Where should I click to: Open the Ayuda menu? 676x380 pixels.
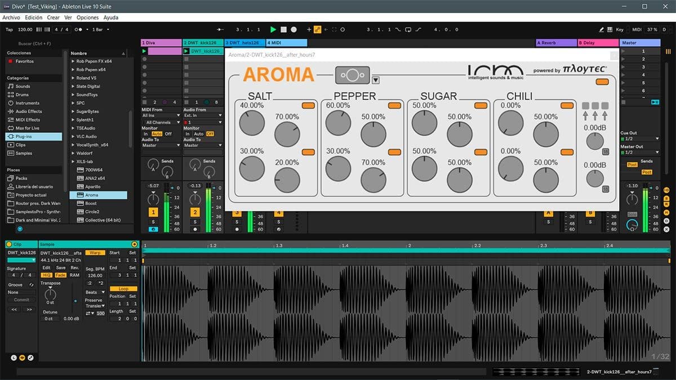[111, 17]
